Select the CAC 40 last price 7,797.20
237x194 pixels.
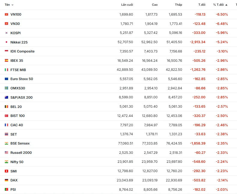[125, 125]
